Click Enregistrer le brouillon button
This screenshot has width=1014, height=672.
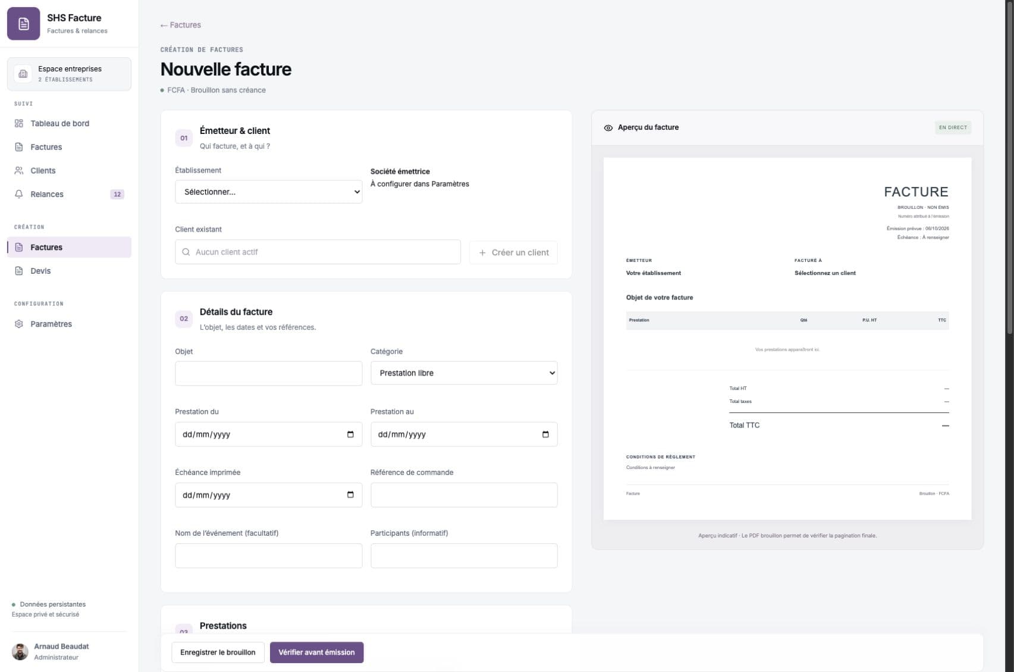[x=218, y=652]
